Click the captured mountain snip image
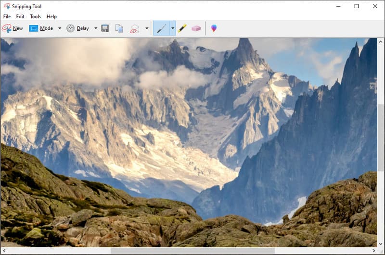Image resolution: width=385 pixels, height=255 pixels. pyautogui.click(x=189, y=142)
